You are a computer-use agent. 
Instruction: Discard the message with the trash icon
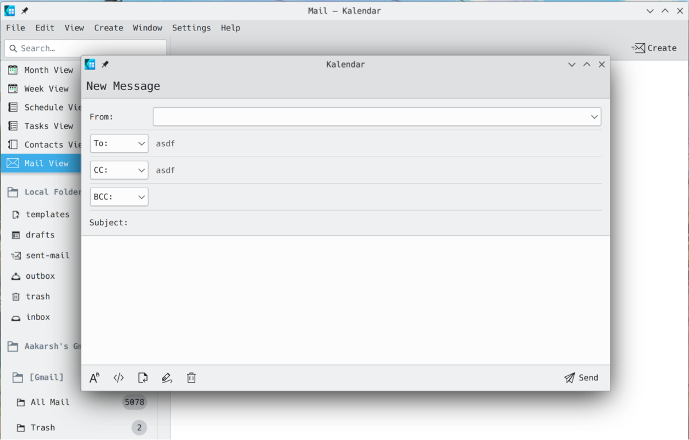[191, 377]
